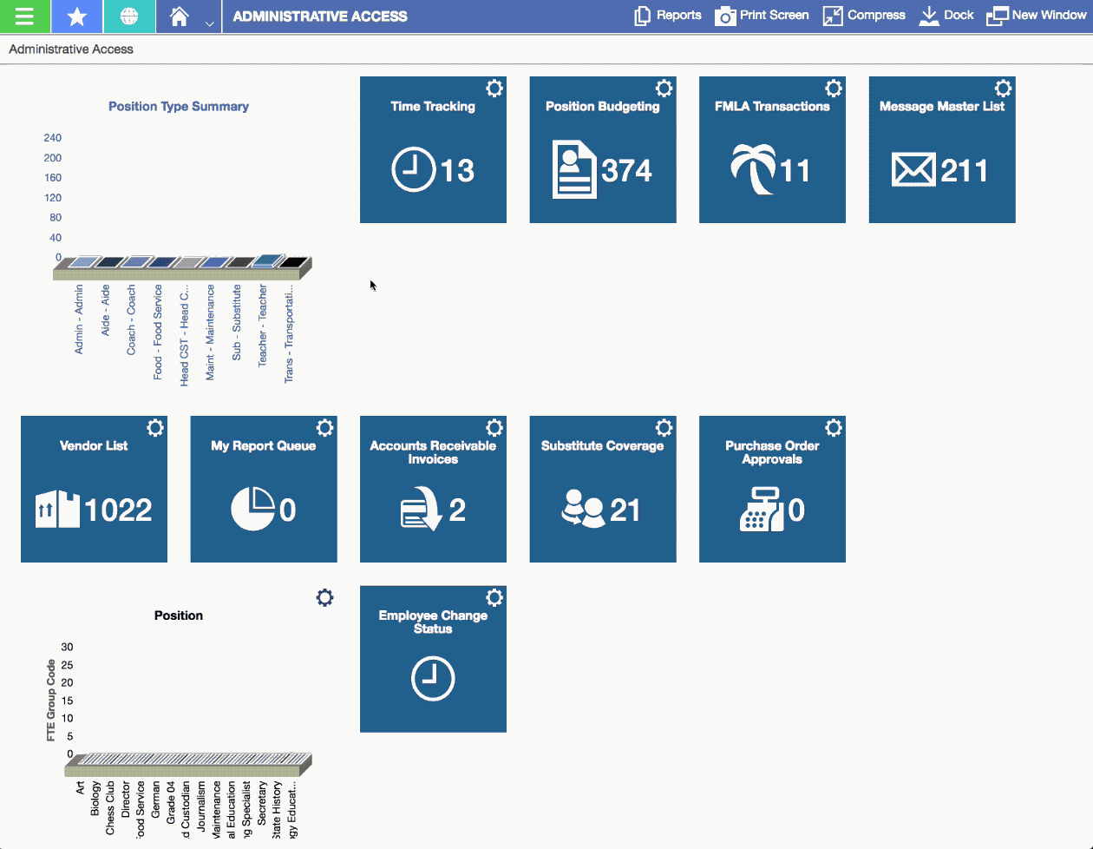This screenshot has width=1093, height=849.
Task: Click the Print Screen button
Action: click(762, 16)
